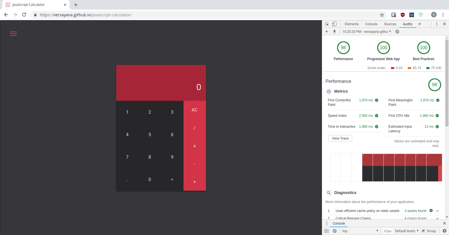Viewport: 449px width, 235px height.
Task: Click the console Filter input field
Action: 388,231
